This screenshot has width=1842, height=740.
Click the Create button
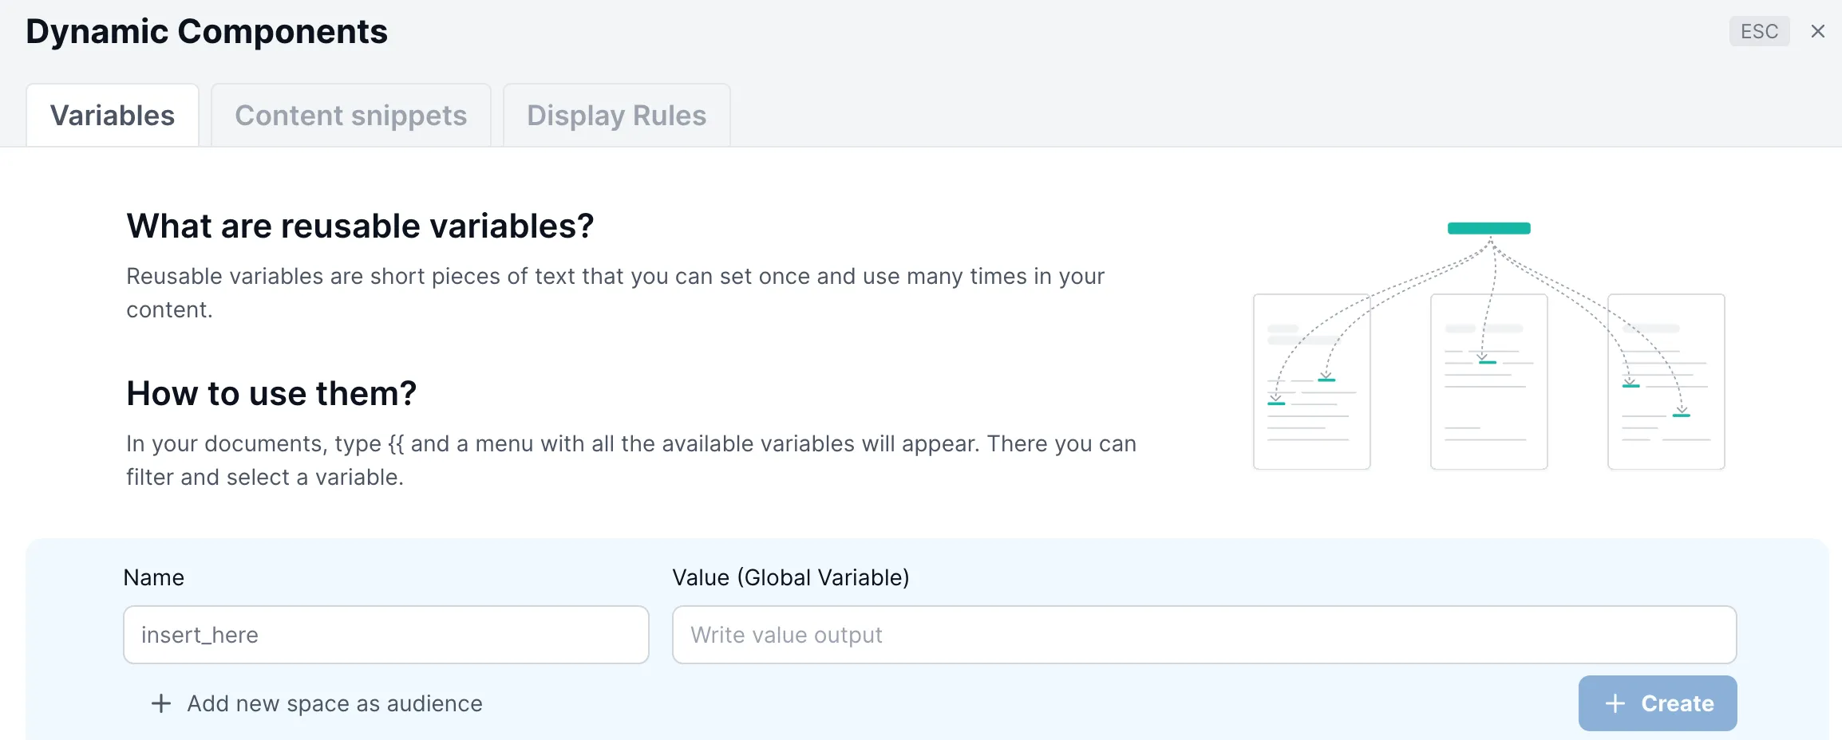pos(1658,703)
